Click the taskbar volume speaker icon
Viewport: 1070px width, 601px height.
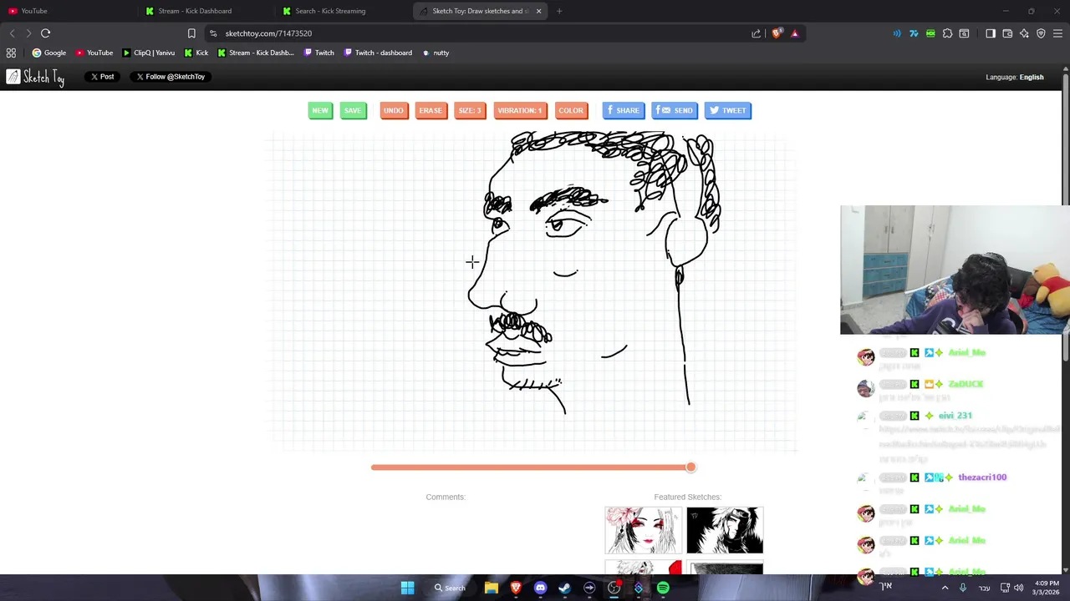click(1018, 588)
